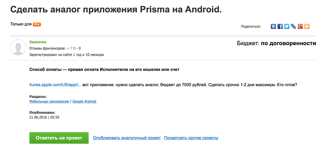Image resolution: width=320 pixels, height=150 pixels.
Task: Share the project on Facebook
Action: point(280,26)
